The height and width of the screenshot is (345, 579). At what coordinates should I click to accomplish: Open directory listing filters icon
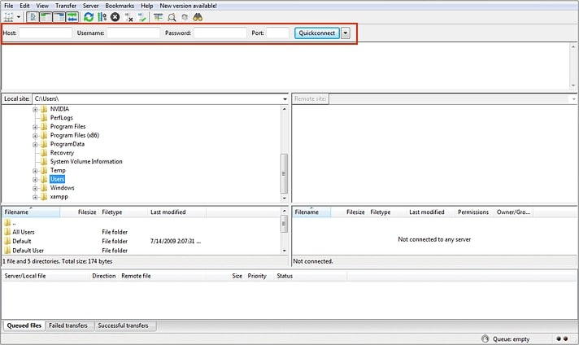159,17
